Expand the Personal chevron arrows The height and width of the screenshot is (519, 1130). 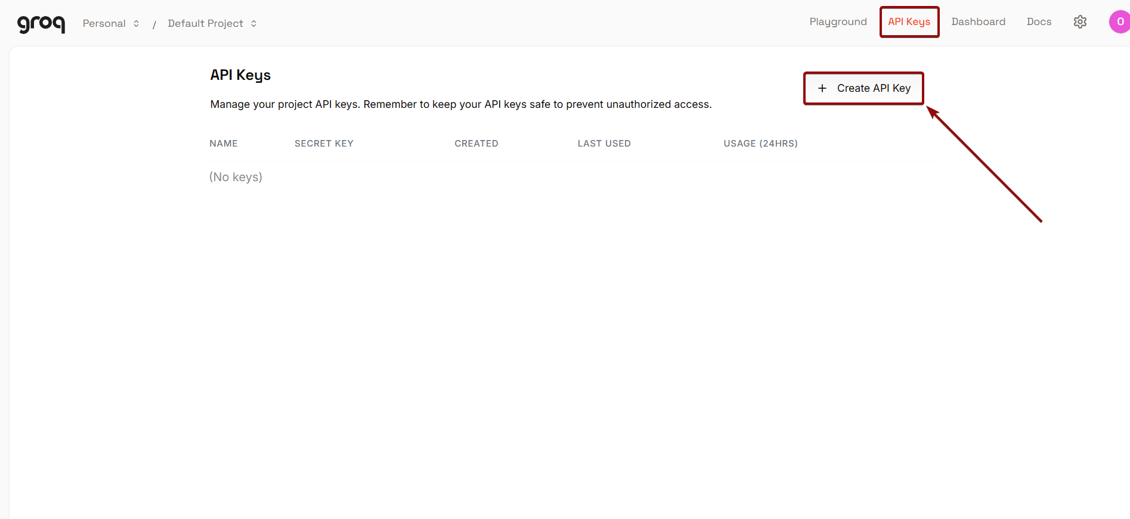click(x=136, y=23)
